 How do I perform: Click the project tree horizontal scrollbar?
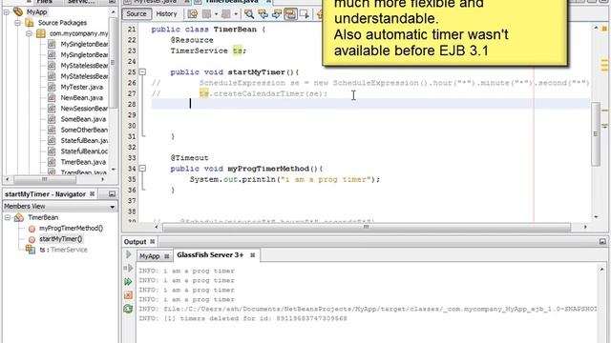point(45,179)
